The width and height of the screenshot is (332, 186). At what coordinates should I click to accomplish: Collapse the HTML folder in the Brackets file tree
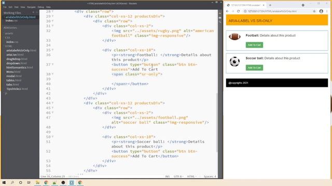point(8,46)
